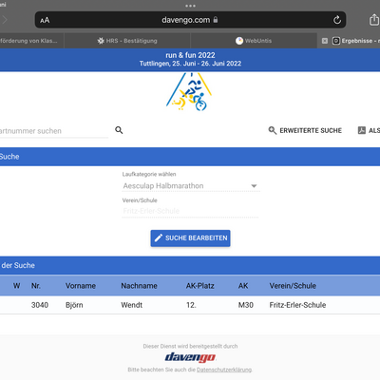Click the Startnummer suchen input field
The width and height of the screenshot is (380, 380).
[54, 131]
